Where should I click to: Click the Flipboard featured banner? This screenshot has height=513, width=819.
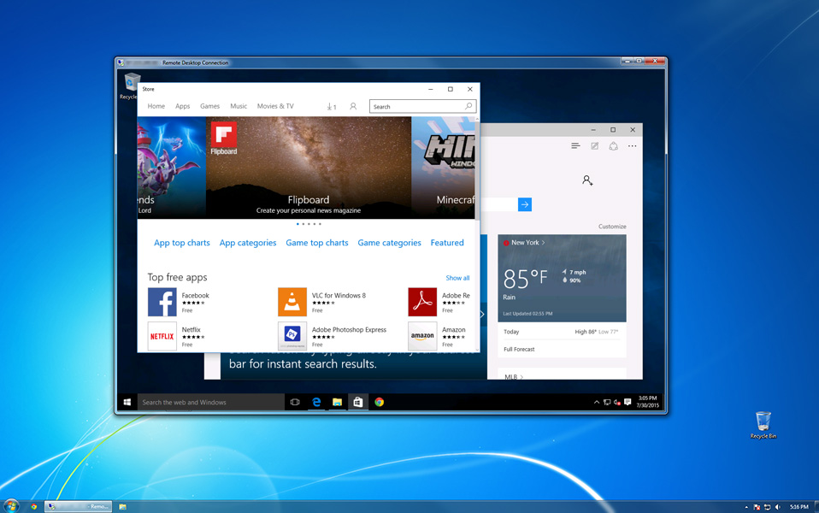309,168
